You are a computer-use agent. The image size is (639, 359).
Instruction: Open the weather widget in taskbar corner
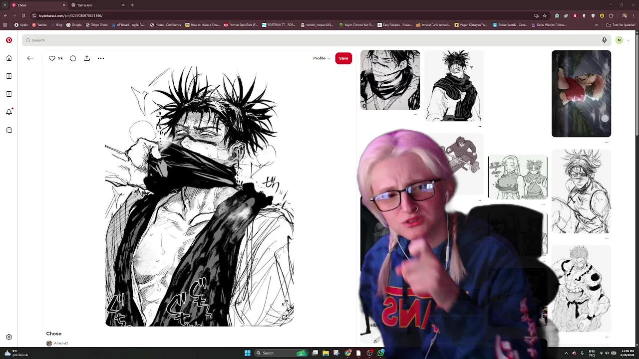pos(15,353)
